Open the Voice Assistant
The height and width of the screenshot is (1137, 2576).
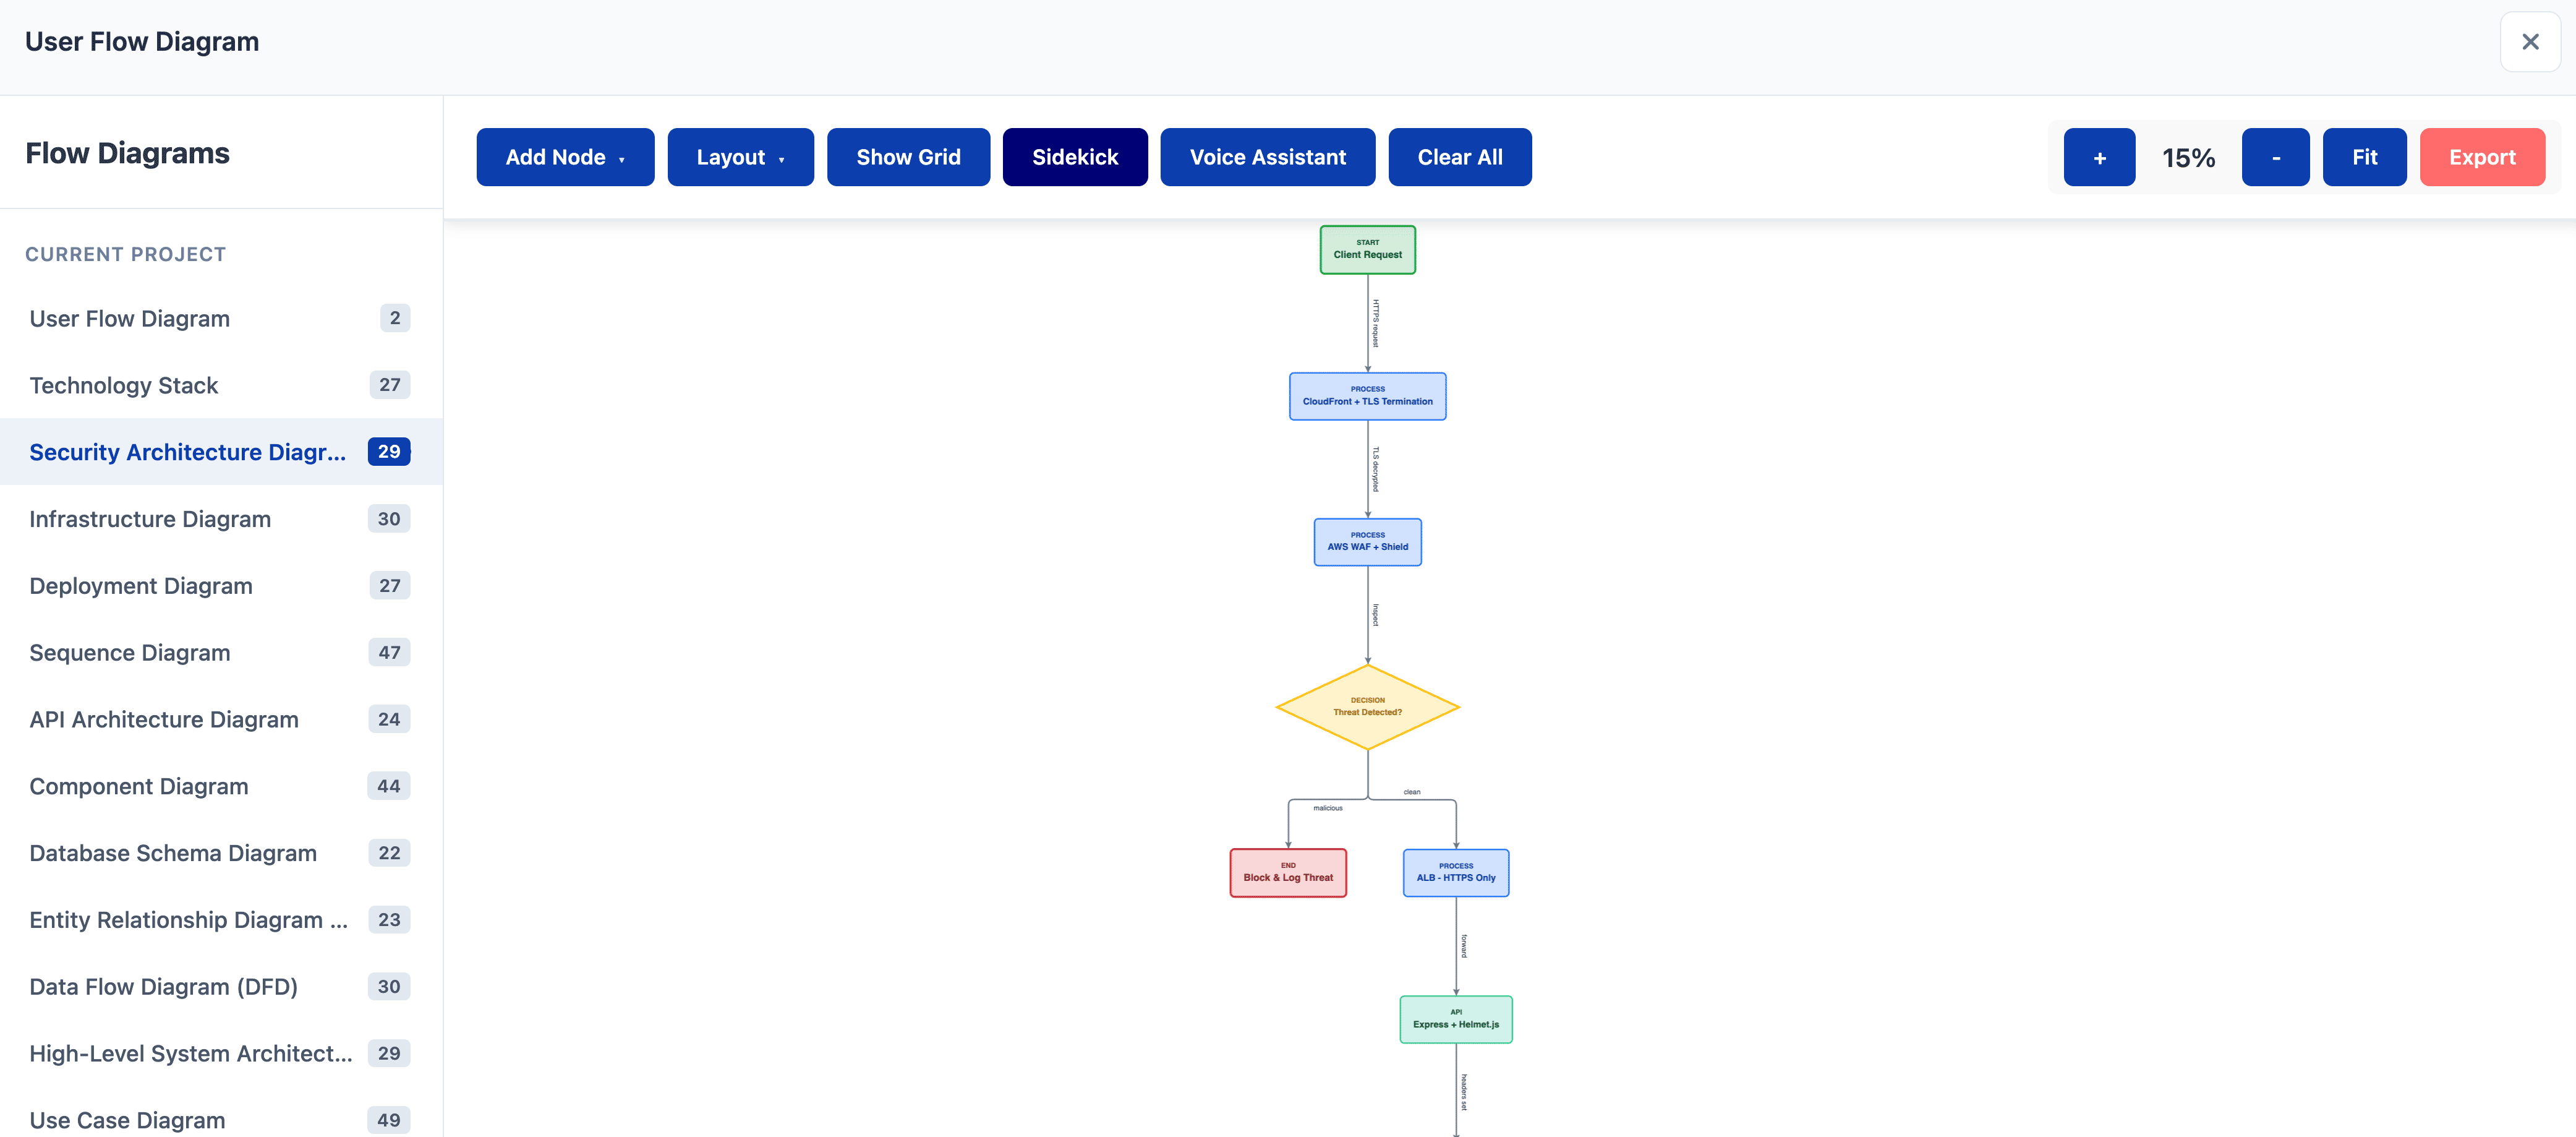(x=1267, y=157)
